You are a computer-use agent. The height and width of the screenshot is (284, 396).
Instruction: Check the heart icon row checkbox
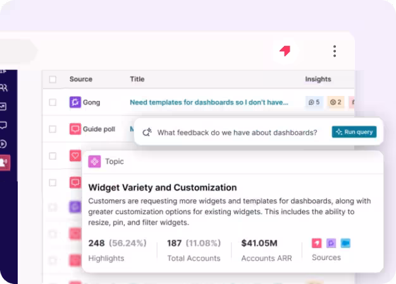point(53,156)
